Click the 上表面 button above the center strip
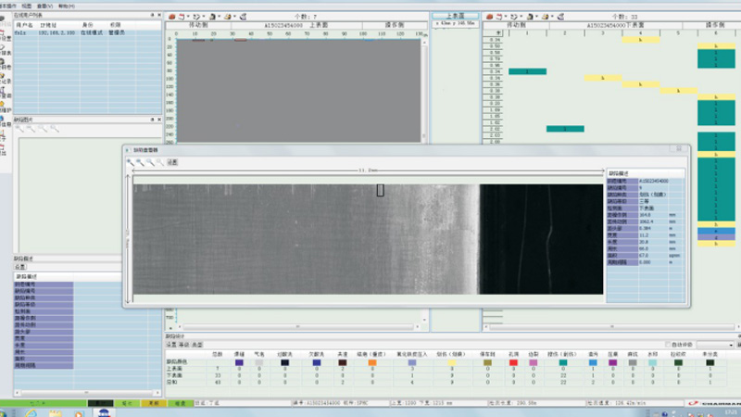 tap(455, 16)
